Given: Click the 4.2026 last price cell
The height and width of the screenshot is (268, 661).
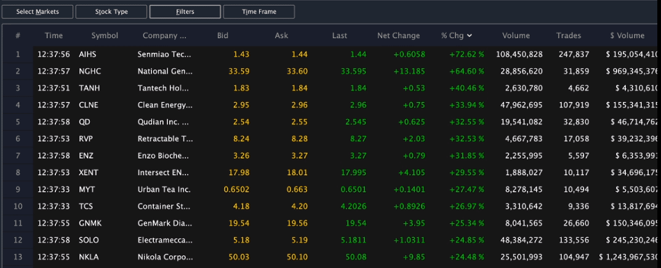Looking at the screenshot, I should [x=353, y=206].
